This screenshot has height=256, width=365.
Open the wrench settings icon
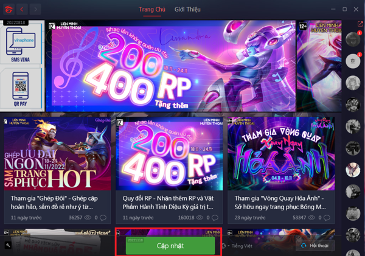pos(8,245)
